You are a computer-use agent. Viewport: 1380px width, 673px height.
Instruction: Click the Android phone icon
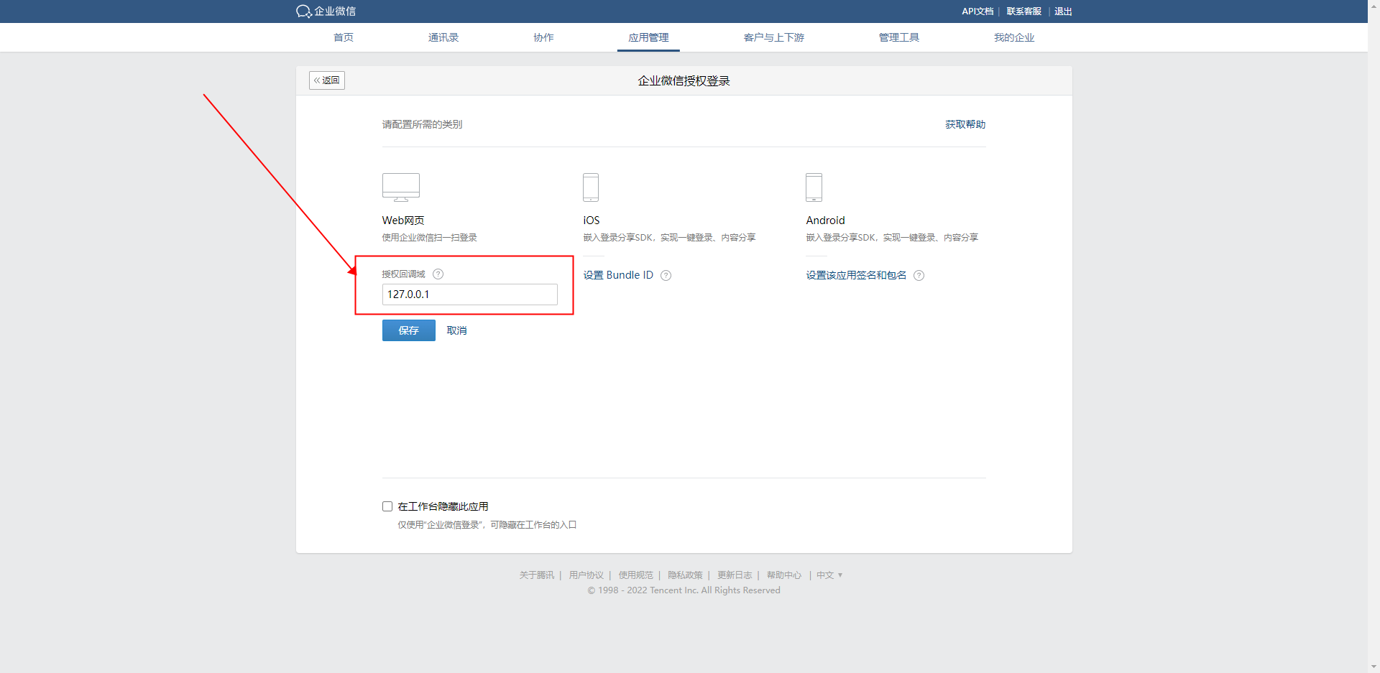coord(814,187)
